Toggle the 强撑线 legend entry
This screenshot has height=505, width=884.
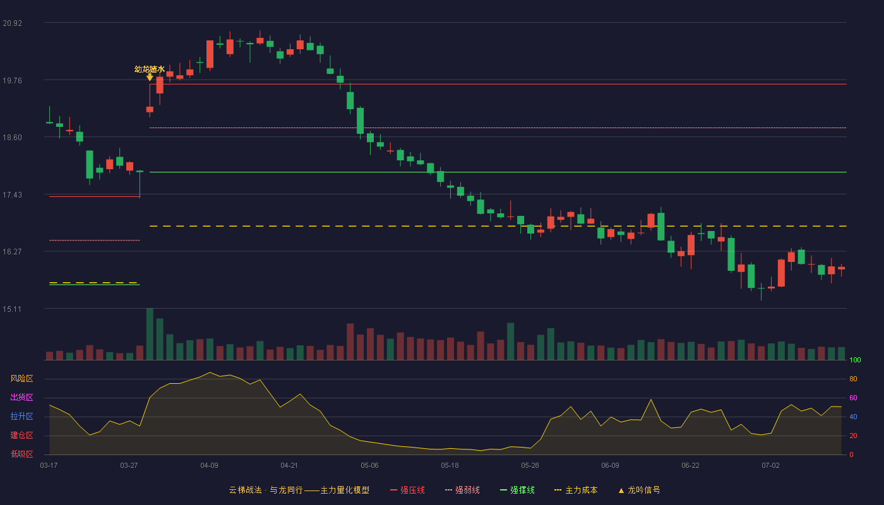518,490
